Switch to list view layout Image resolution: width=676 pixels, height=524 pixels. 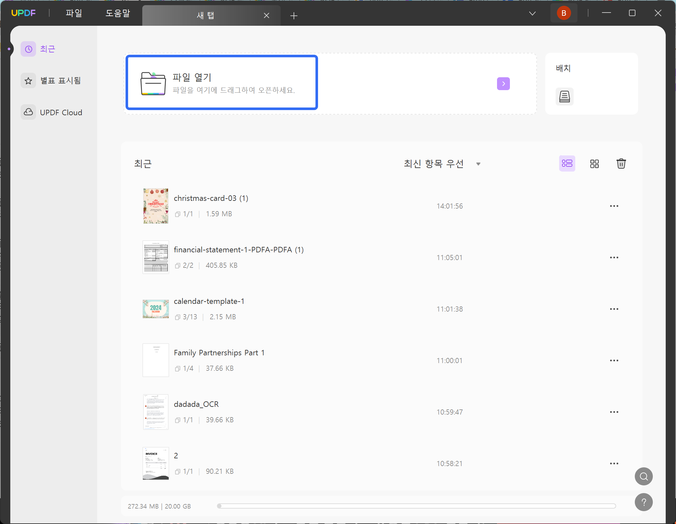click(x=567, y=164)
